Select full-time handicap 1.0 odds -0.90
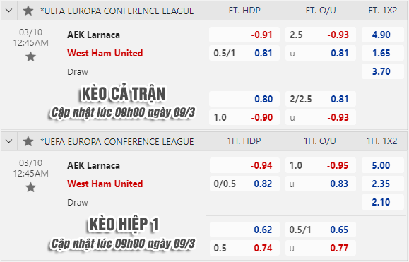Viewport: 409px width, 262px height. pos(244,117)
